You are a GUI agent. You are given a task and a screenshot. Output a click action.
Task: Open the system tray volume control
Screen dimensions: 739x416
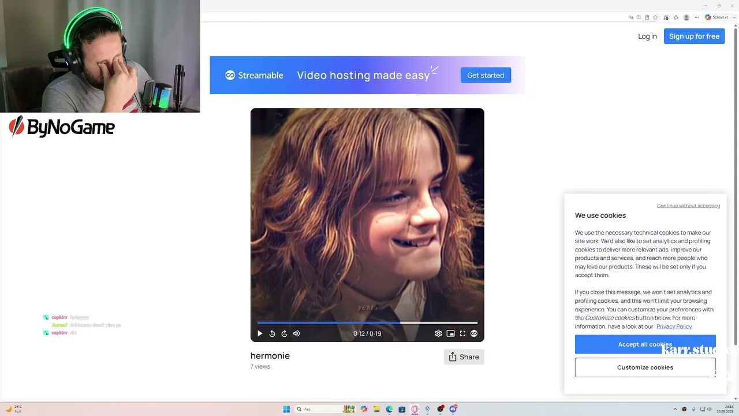point(710,409)
